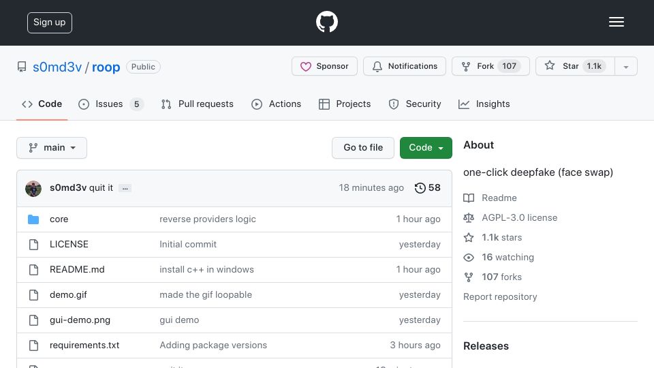Click the about description 'one-click deepfake'

click(x=538, y=172)
